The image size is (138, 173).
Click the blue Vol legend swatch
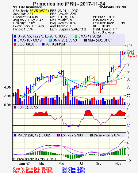click(x=43, y=44)
